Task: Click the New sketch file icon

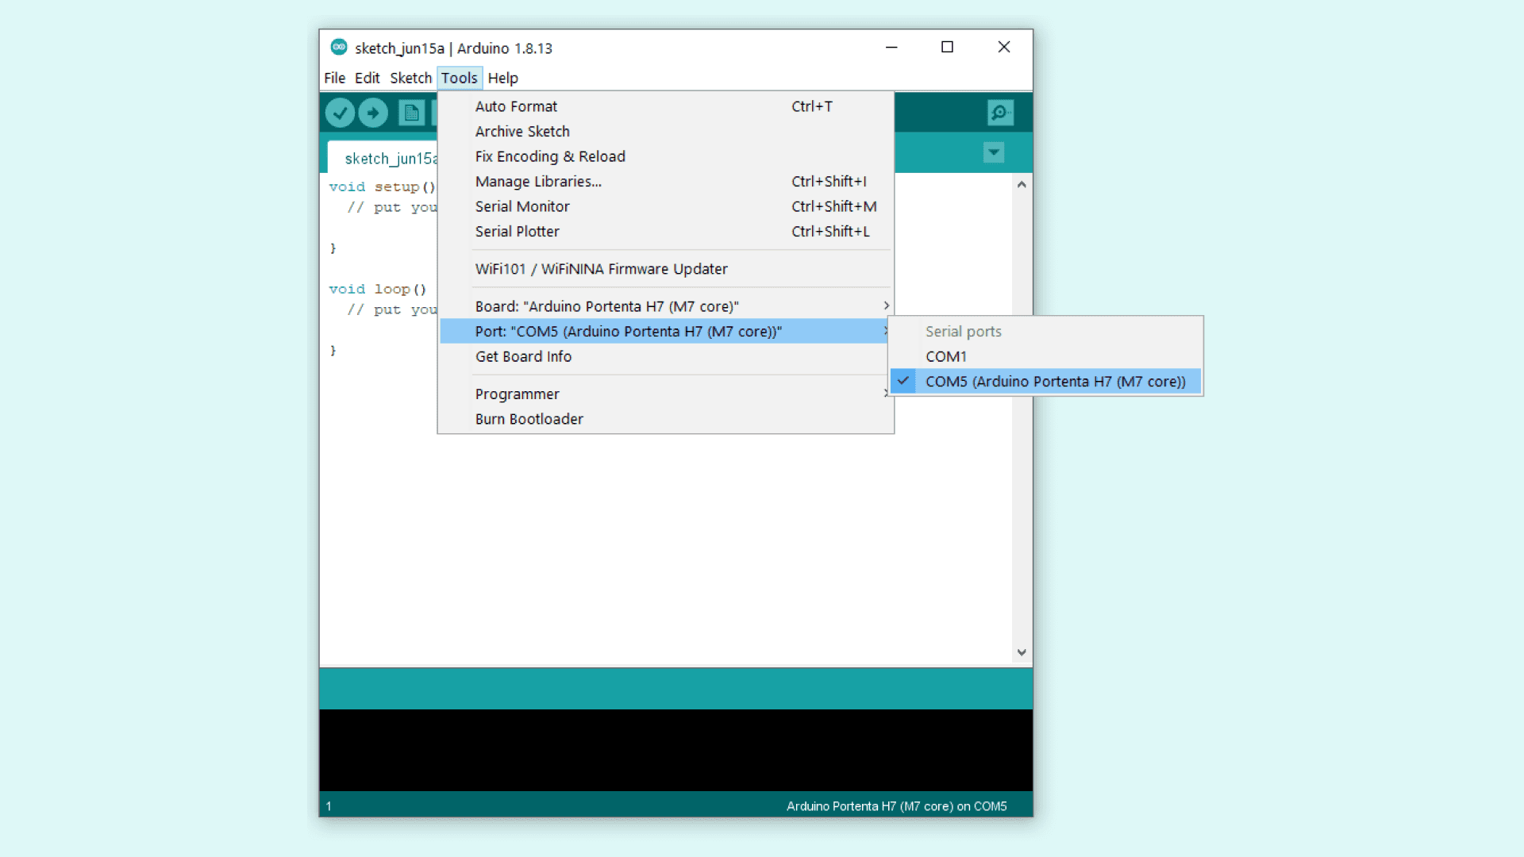Action: click(411, 113)
